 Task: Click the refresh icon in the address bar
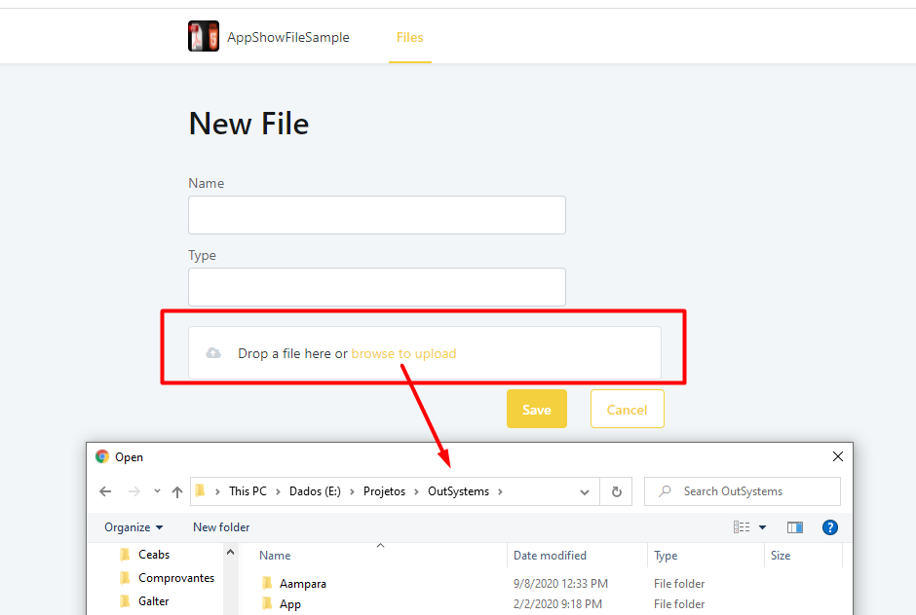pos(616,491)
